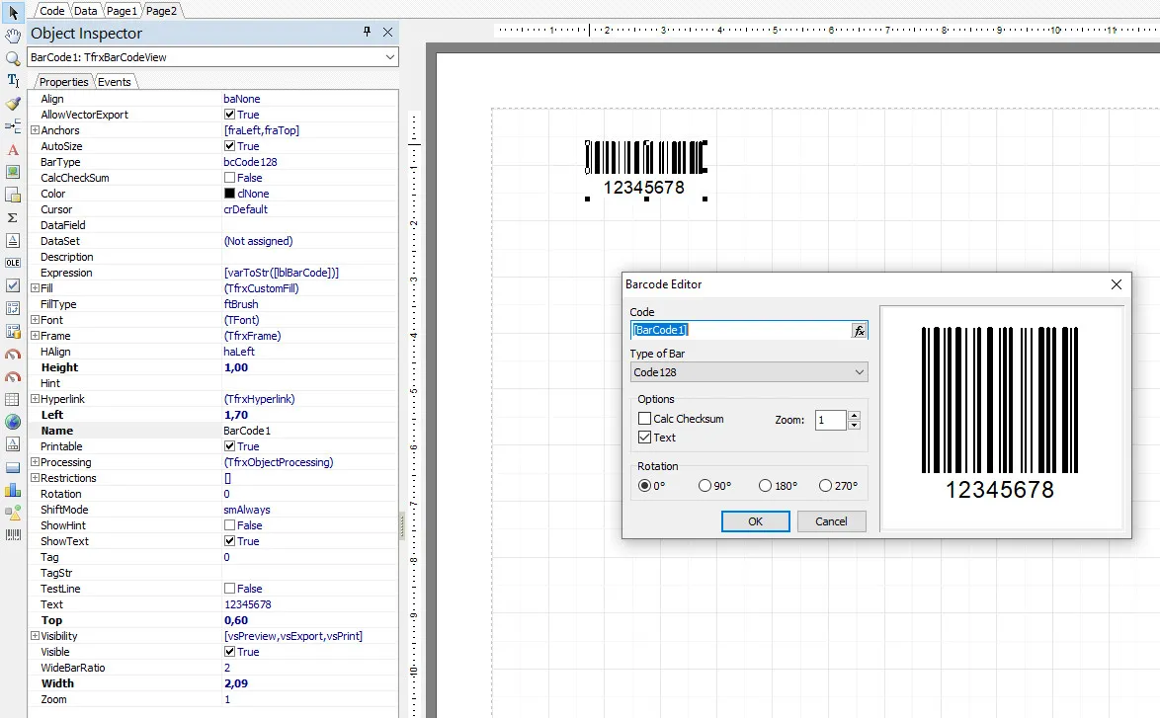Screen dimensions: 1160x718
Task: Open the Data tab
Action: pyautogui.click(x=86, y=11)
